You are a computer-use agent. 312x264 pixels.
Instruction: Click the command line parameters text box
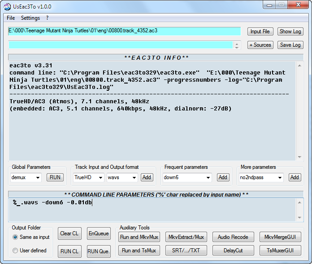coord(152,210)
